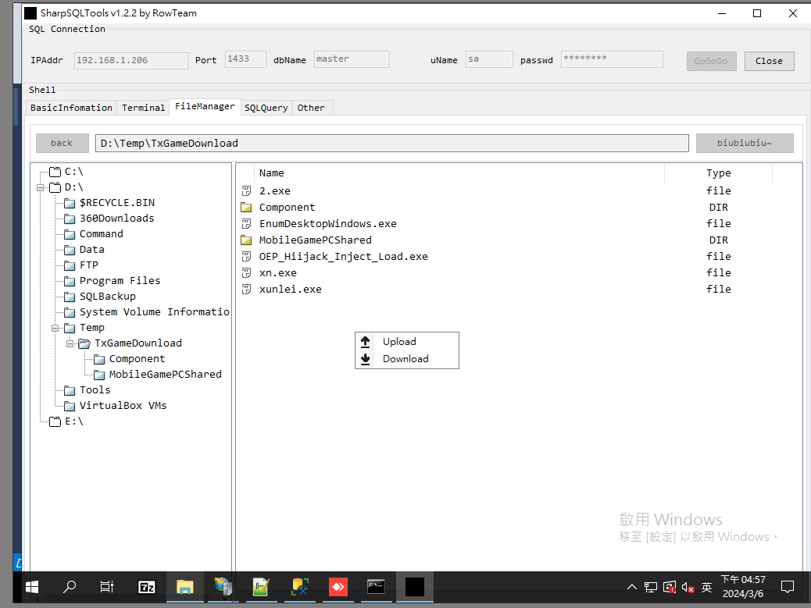Collapse the D:\ drive tree node
The height and width of the screenshot is (608, 811).
(x=40, y=187)
